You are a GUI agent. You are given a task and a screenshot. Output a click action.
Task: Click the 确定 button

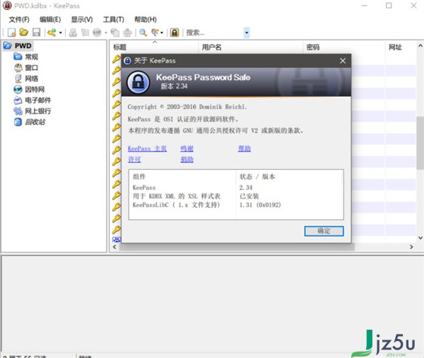pyautogui.click(x=324, y=231)
